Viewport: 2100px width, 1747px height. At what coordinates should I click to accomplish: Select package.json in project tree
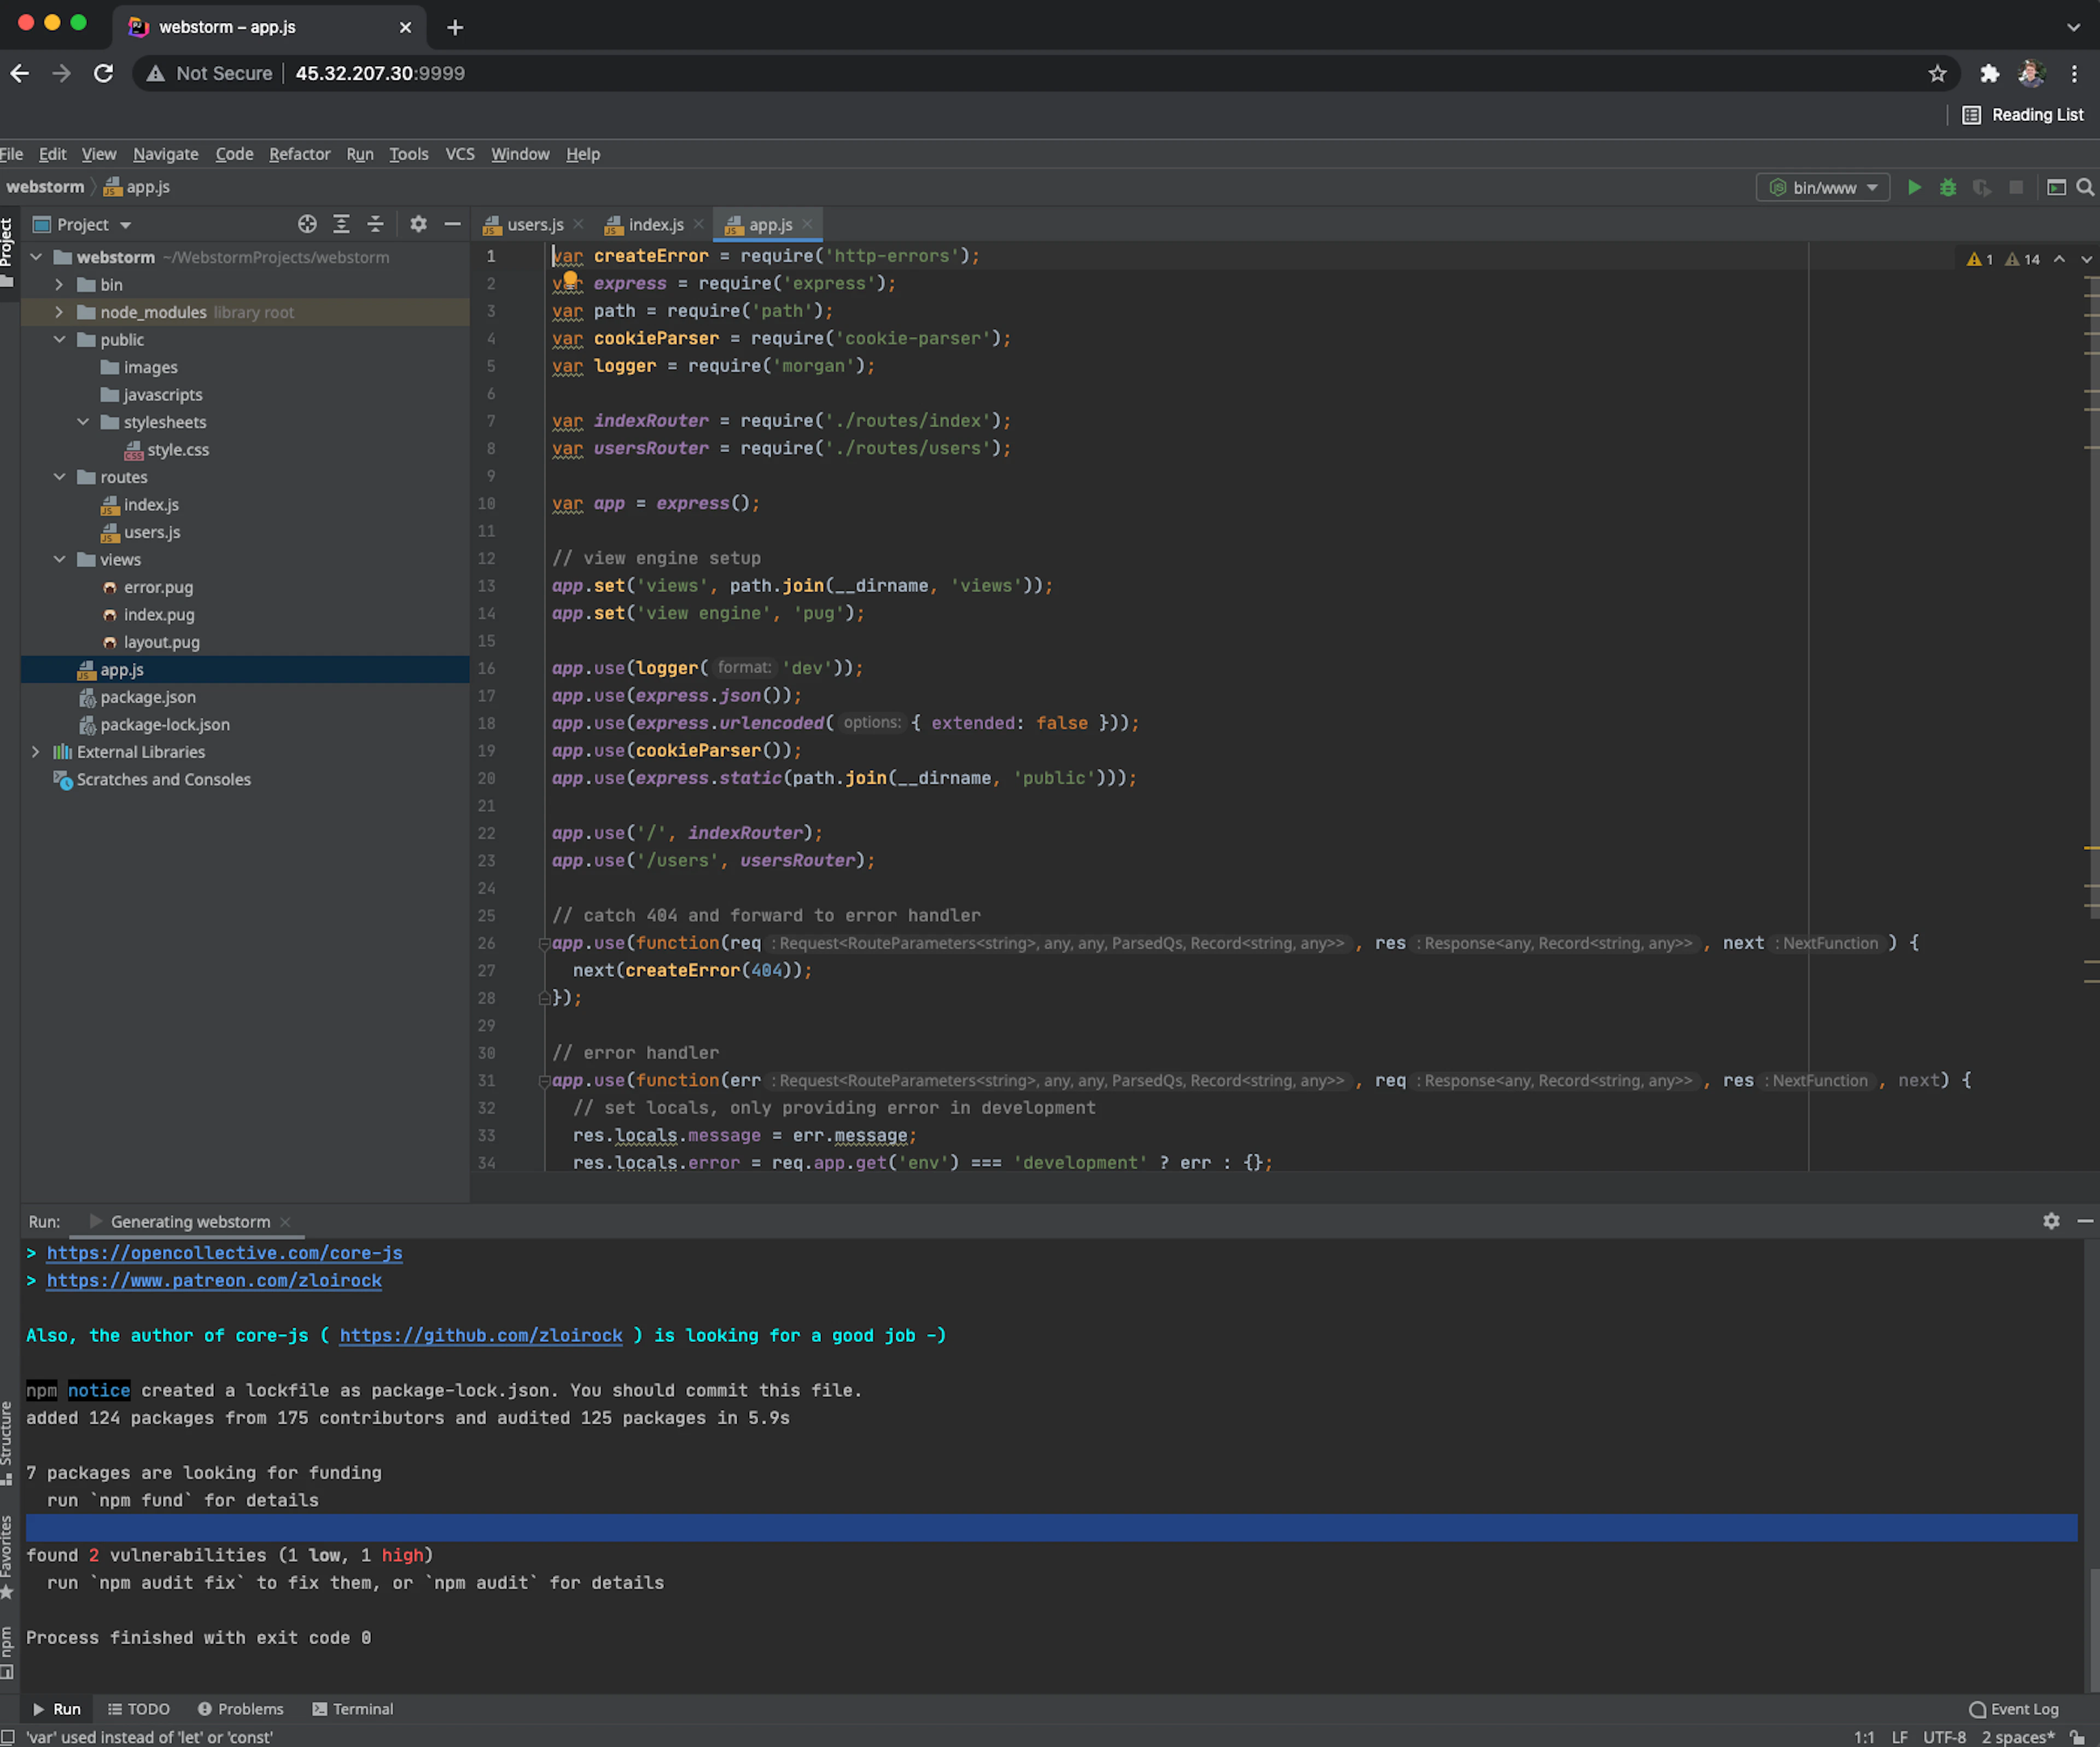tap(147, 697)
